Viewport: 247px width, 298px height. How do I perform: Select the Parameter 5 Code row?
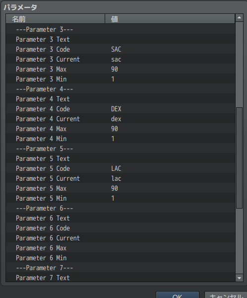[x=121, y=168]
